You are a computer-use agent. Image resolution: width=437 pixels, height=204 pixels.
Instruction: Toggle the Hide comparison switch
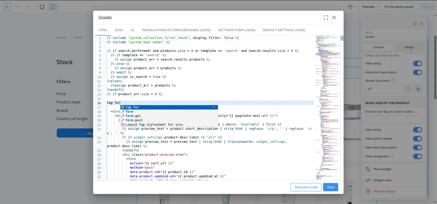[x=418, y=156]
